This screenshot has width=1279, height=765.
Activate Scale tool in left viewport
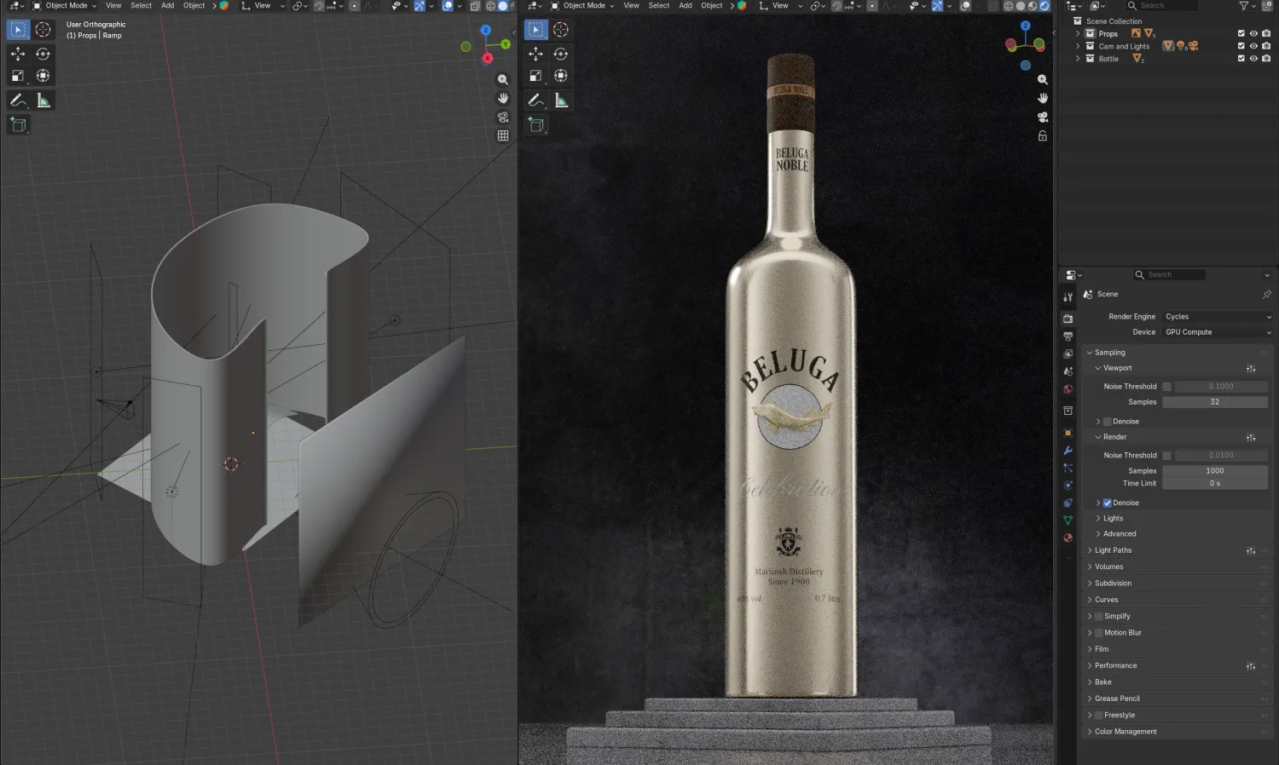click(18, 76)
